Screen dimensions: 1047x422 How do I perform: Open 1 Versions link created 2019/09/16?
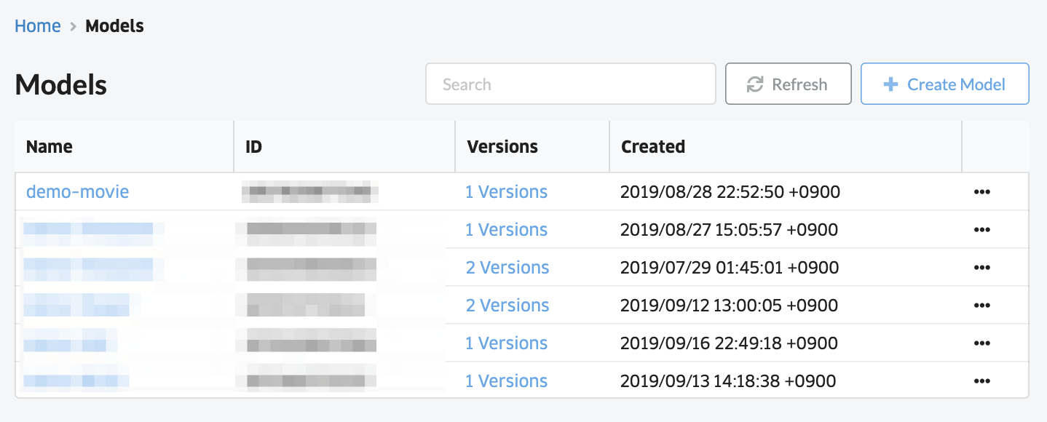(x=507, y=343)
